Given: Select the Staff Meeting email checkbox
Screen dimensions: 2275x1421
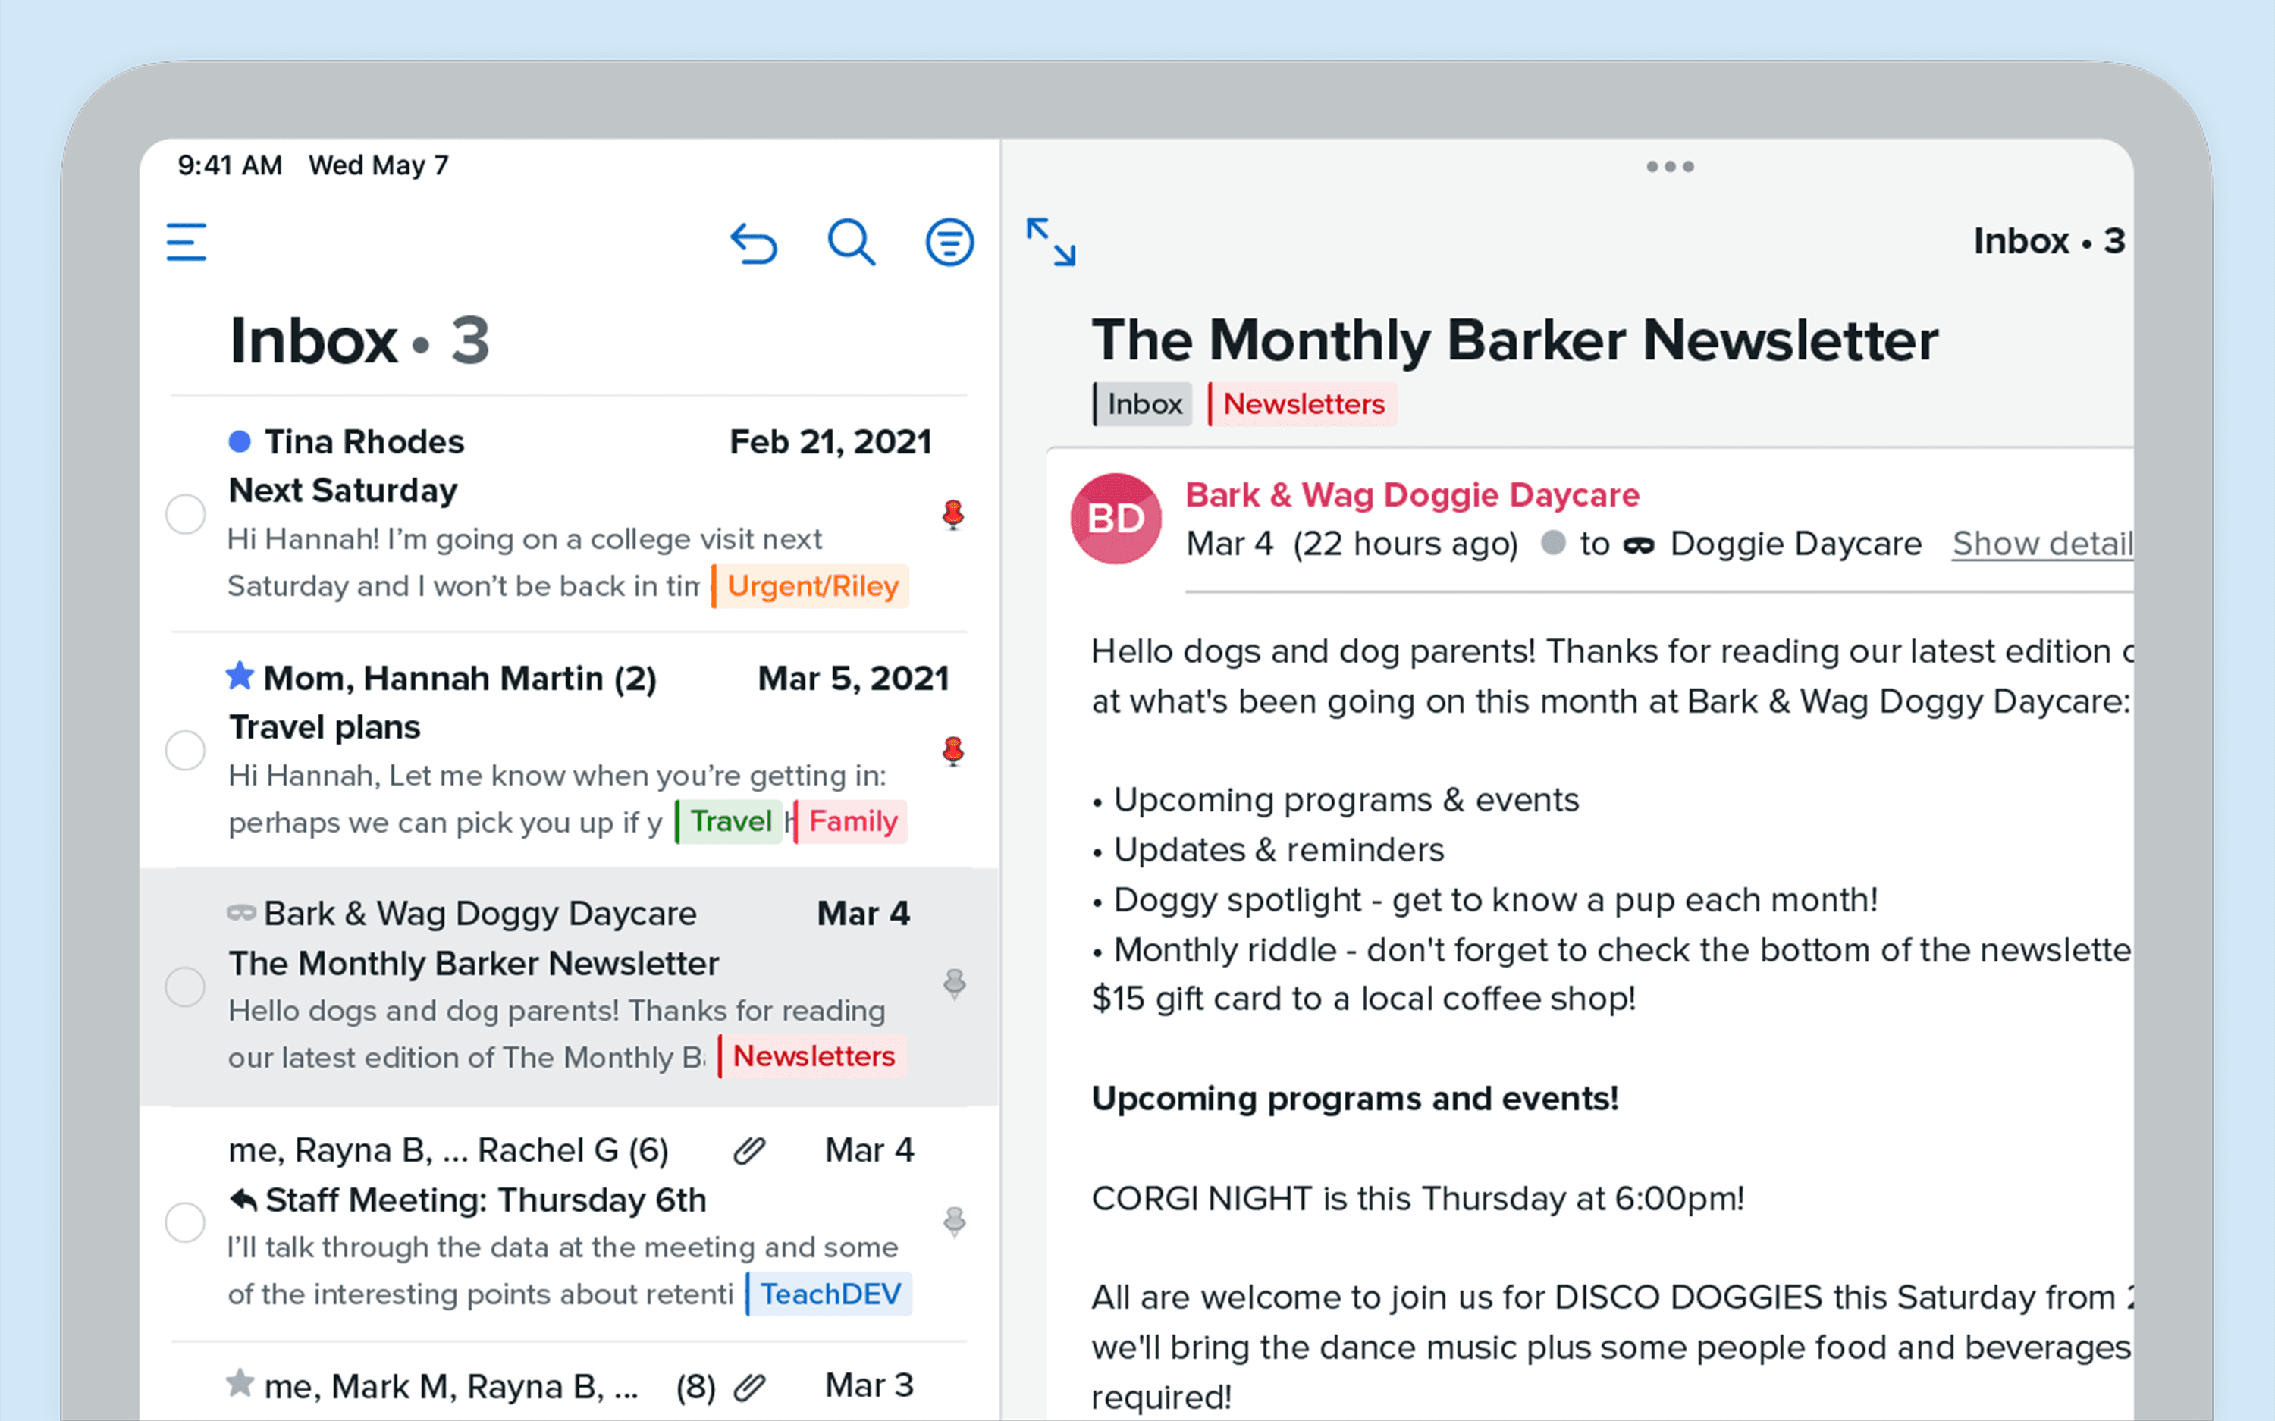Looking at the screenshot, I should point(185,1222).
